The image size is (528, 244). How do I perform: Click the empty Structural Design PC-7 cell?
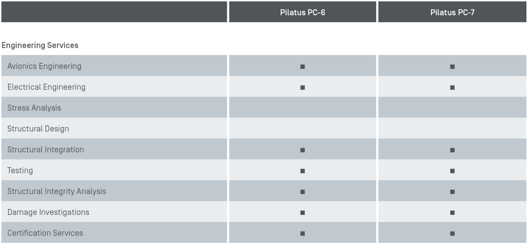(x=452, y=129)
